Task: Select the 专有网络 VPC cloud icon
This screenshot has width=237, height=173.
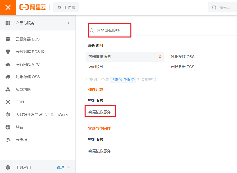Action: [8, 64]
